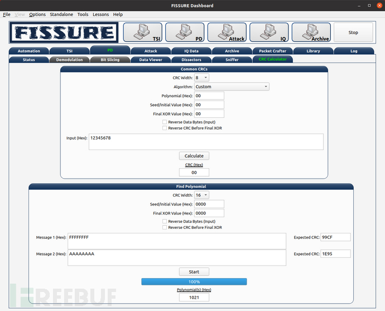Screen dimensions: 385x311
Task: Expand Find Polynomial CRC Width dropdown
Action: [x=201, y=195]
